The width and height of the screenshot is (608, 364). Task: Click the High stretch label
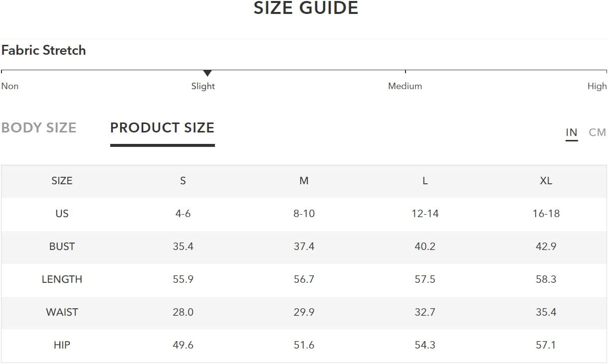click(597, 86)
